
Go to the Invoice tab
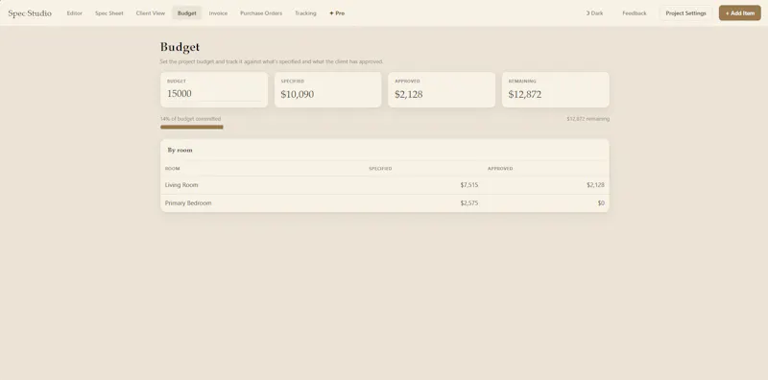click(x=218, y=13)
